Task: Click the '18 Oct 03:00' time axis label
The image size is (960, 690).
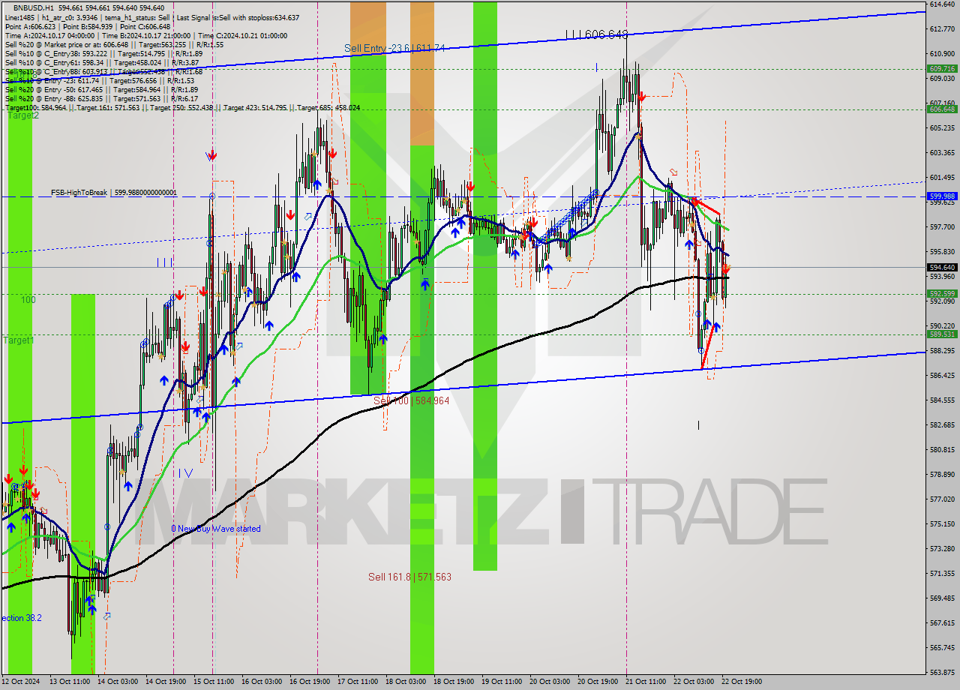Action: pos(406,682)
